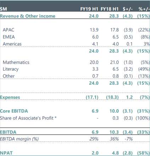Click the FY19 H1 column header
This screenshot has width=150, height=156.
pos(89,9)
